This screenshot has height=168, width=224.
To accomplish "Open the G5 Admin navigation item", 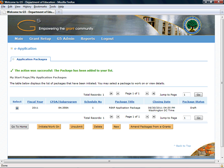I will pos(65,39).
